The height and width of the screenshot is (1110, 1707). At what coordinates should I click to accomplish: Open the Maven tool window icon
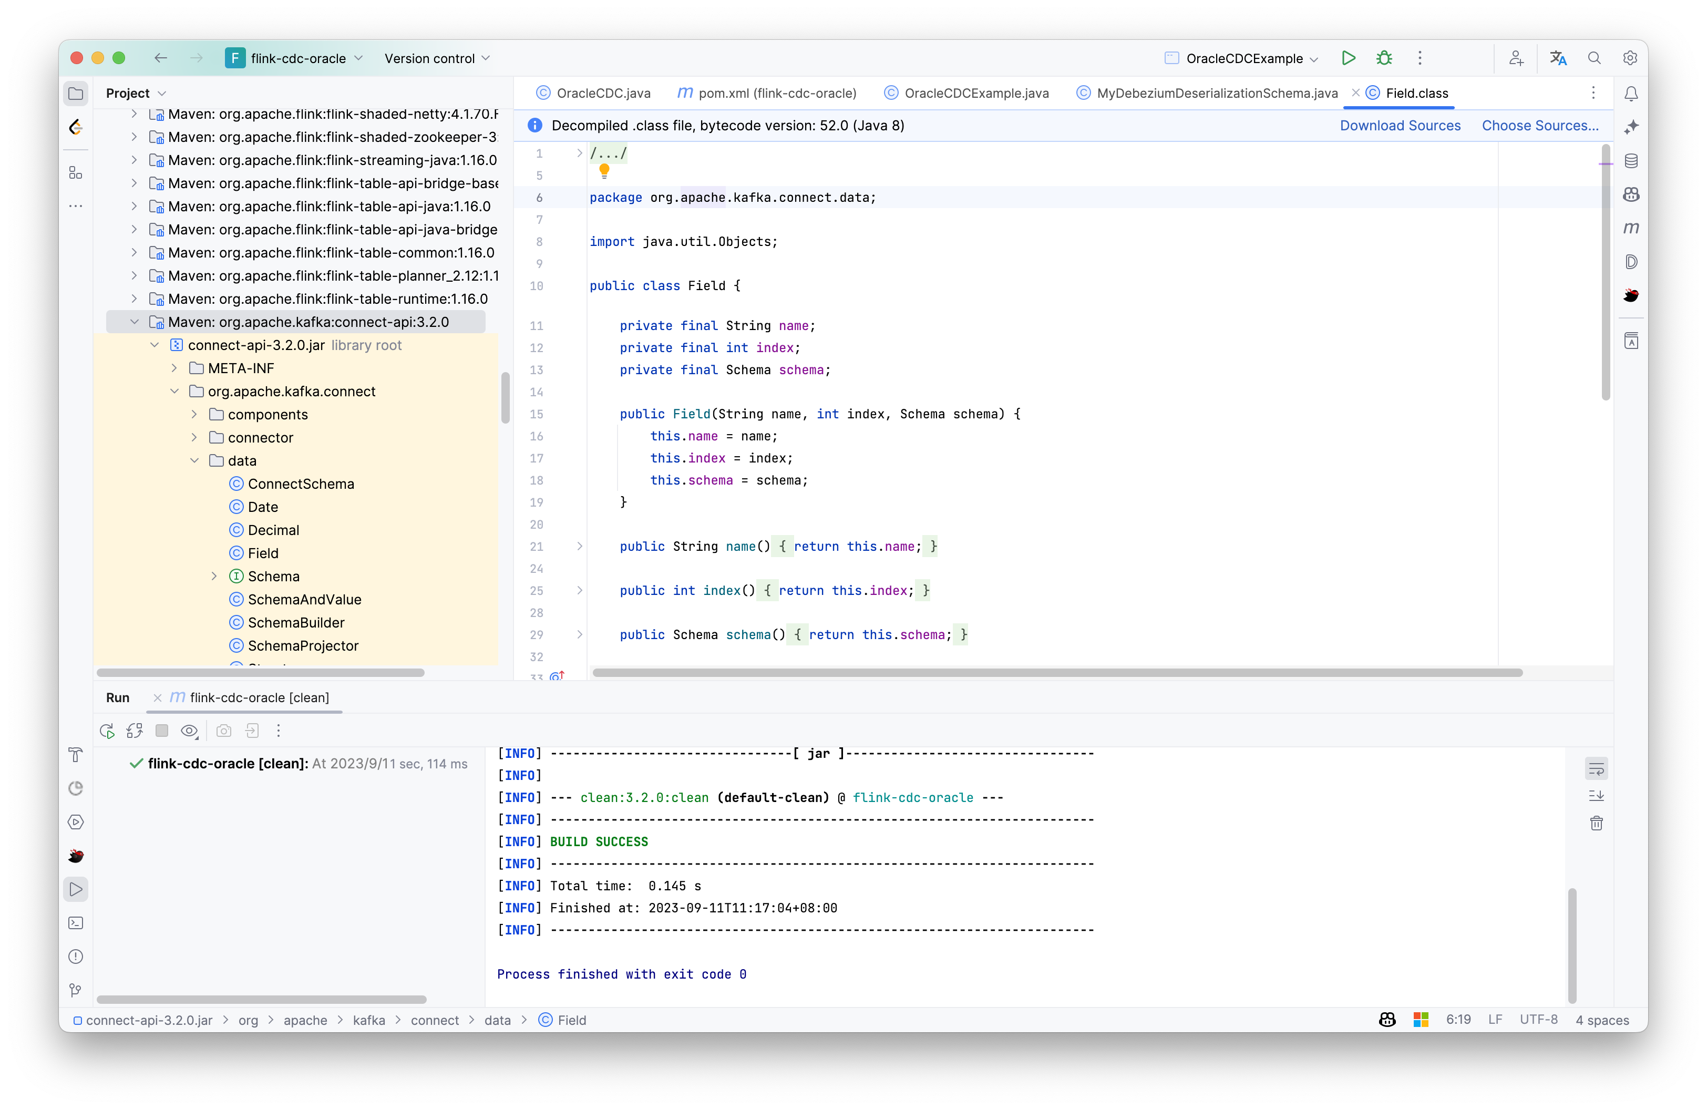tap(1630, 228)
